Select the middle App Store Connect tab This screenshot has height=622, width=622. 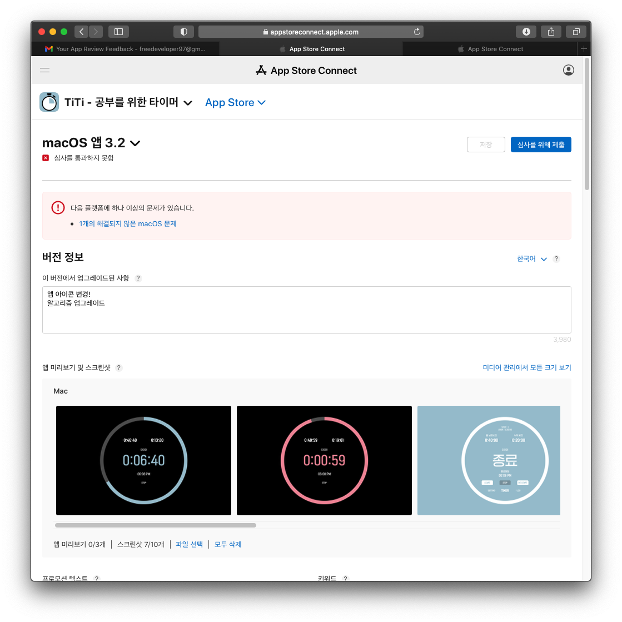(x=311, y=49)
